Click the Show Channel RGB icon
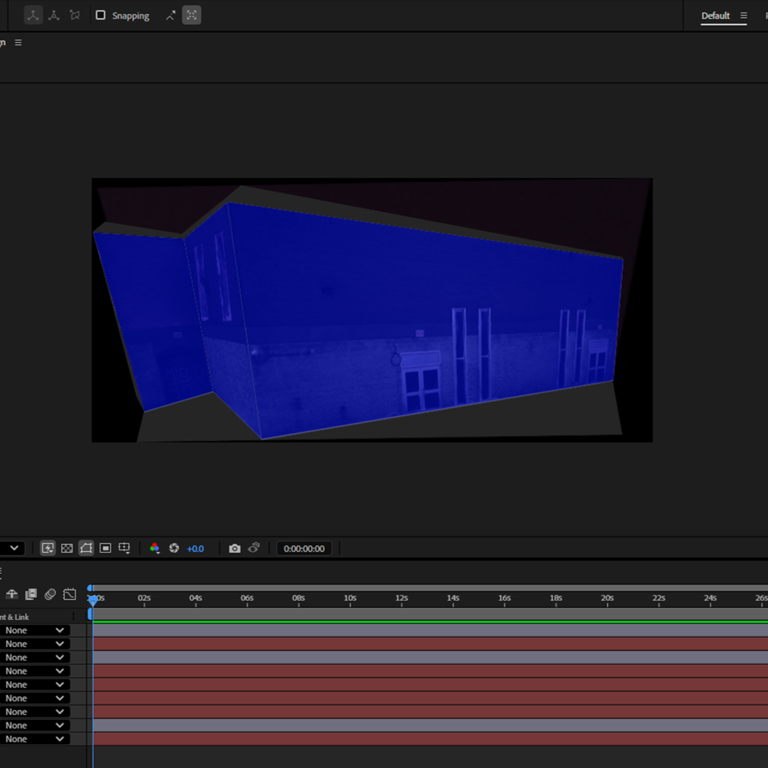The height and width of the screenshot is (768, 768). pyautogui.click(x=155, y=548)
